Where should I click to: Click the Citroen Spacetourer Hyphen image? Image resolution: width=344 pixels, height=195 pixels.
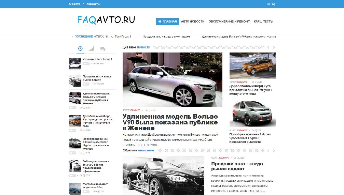(x=252, y=114)
